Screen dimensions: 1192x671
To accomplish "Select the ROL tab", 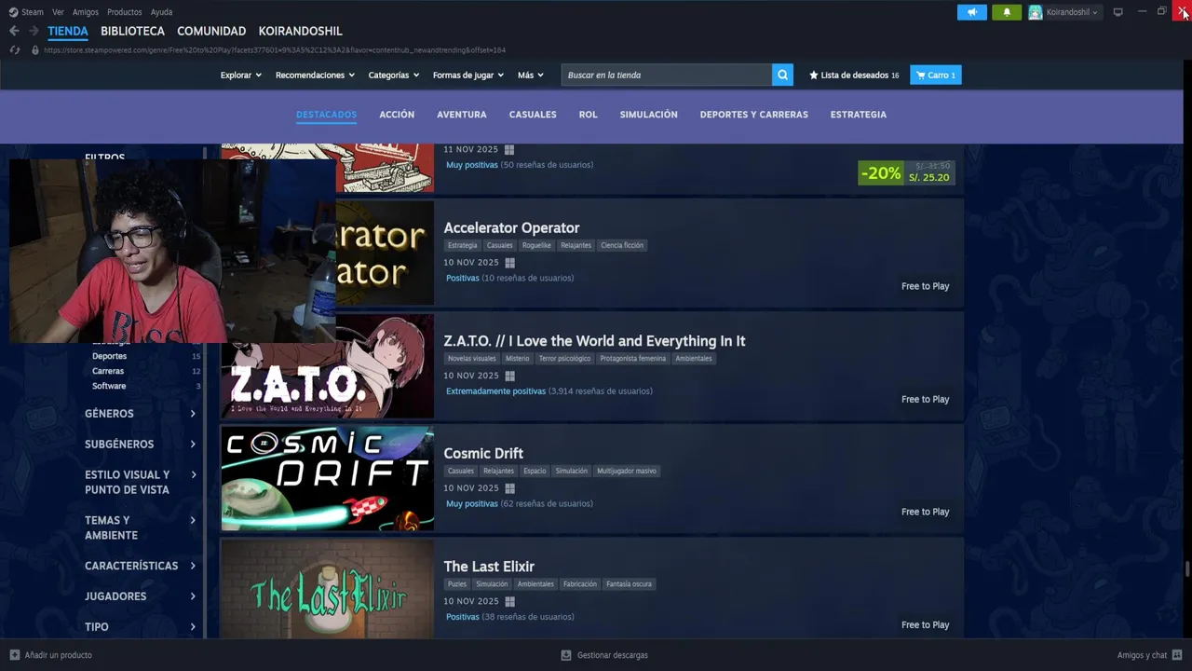I will (x=588, y=115).
